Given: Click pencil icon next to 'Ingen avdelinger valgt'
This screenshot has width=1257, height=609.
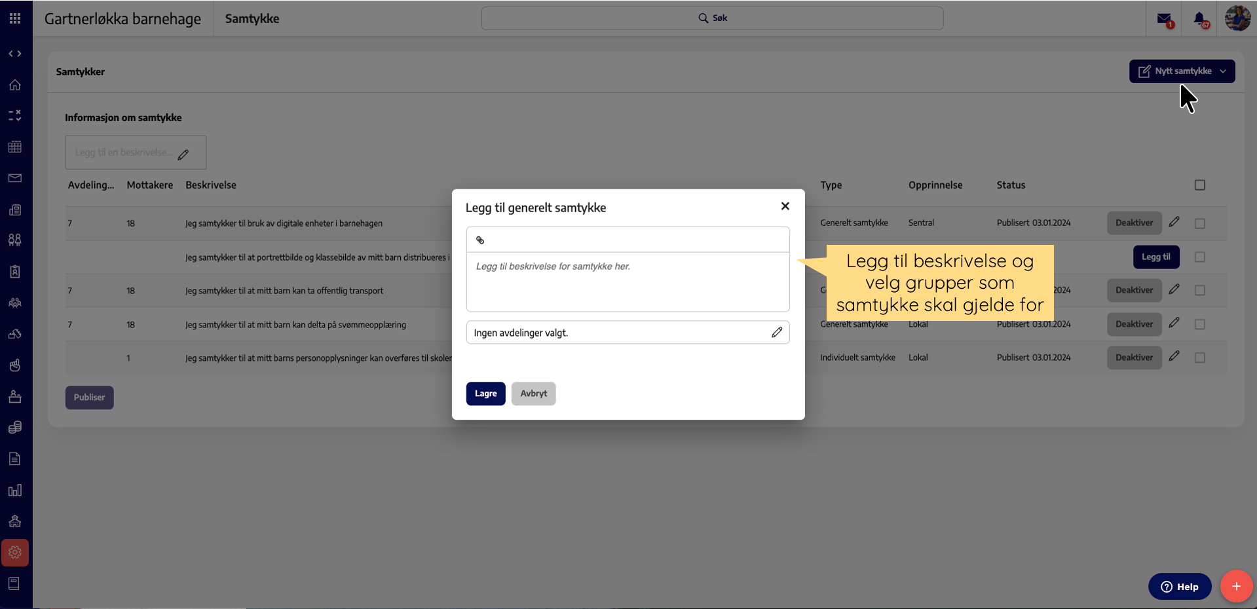Looking at the screenshot, I should click(776, 333).
